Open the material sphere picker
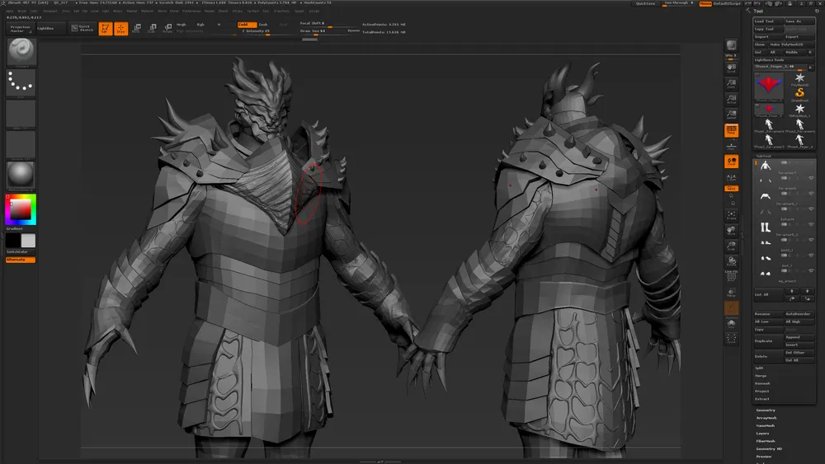The image size is (825, 464). [x=21, y=174]
